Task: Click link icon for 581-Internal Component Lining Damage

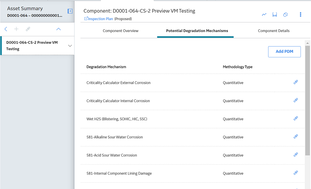Action: [296, 173]
